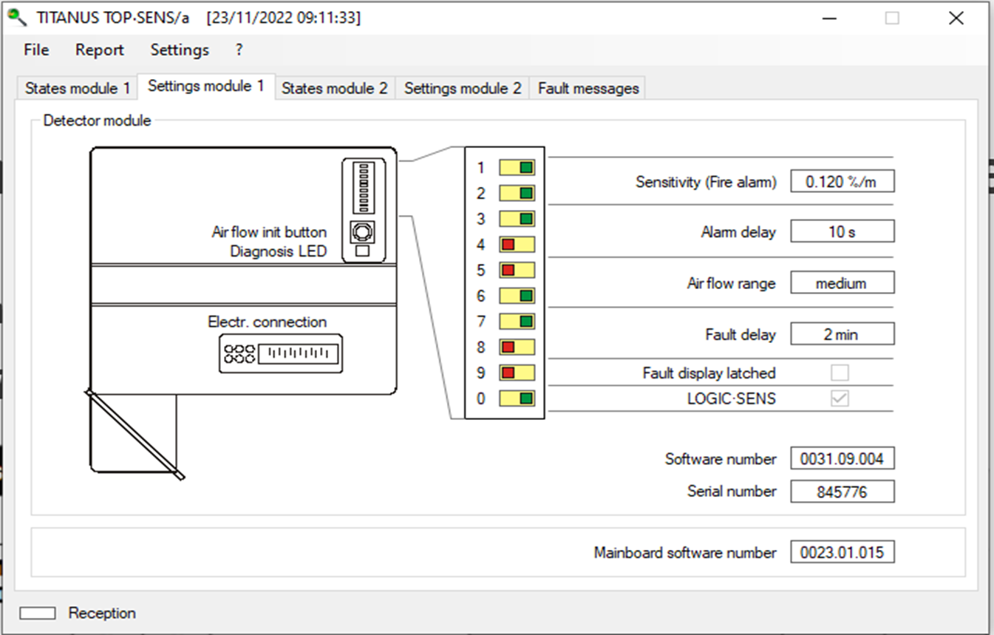Toggle DIP switch 4
Image resolution: width=994 pixels, height=635 pixels.
point(517,245)
